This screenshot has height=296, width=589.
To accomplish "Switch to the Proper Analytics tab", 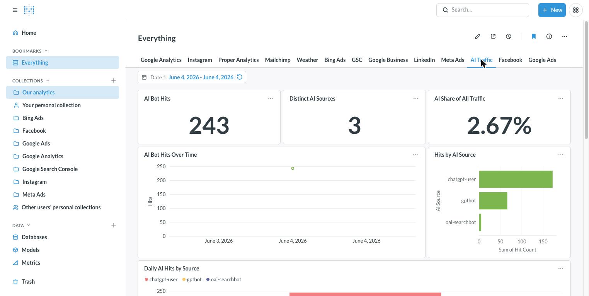I will 238,60.
